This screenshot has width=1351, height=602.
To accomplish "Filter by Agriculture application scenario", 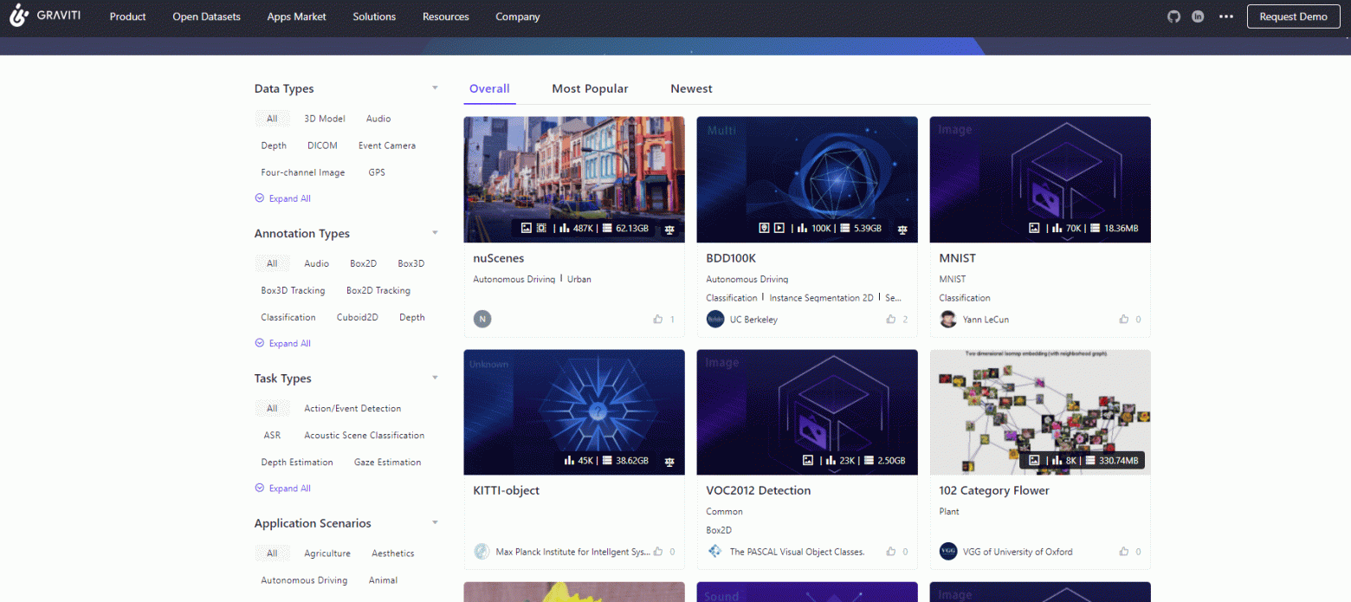I will [x=327, y=553].
